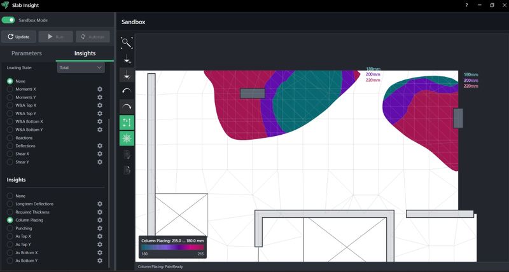This screenshot has width=509, height=272.
Task: Click the zoom extents magnifier tool
Action: pos(127,43)
